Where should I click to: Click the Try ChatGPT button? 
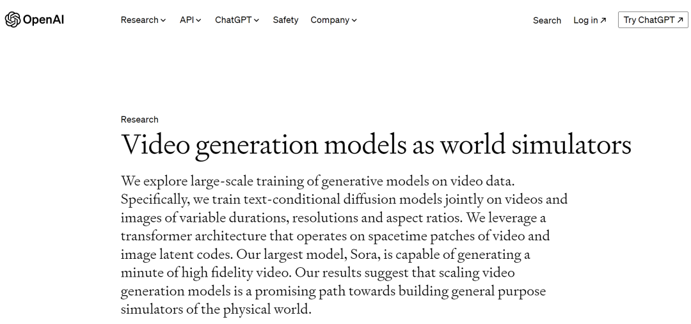point(653,20)
